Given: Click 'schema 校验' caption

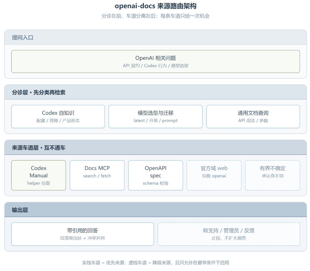Looking at the screenshot, I should (x=156, y=183).
